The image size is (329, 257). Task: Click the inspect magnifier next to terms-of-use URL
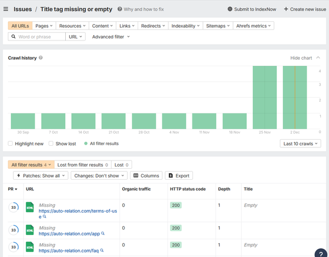pos(44,216)
